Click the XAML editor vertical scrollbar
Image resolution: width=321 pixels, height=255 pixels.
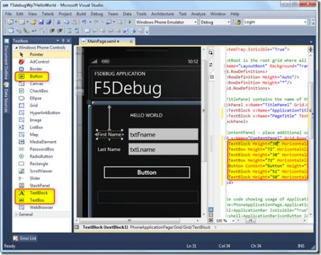[x=311, y=110]
